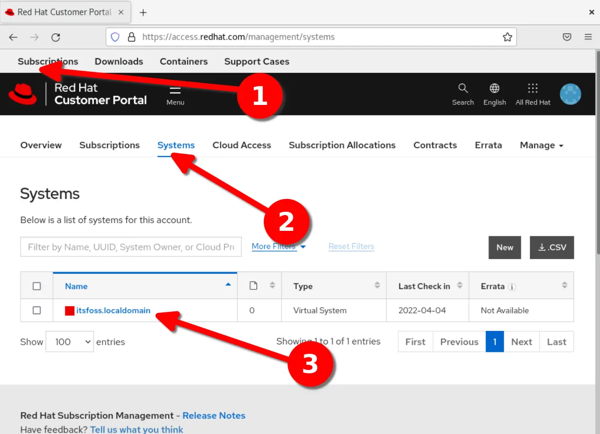Open the itsfoss.localdomain system link
This screenshot has height=434, width=600.
click(114, 310)
